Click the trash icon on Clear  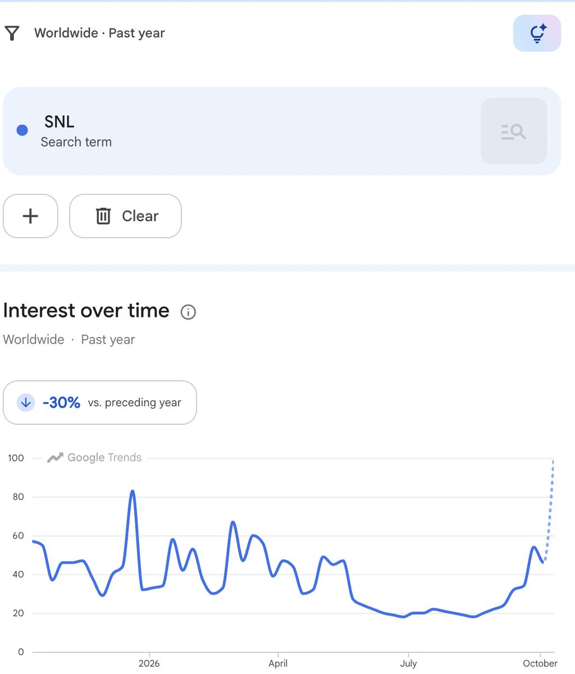click(103, 216)
